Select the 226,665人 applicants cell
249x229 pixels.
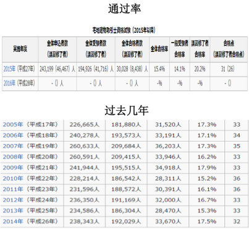tap(85, 124)
